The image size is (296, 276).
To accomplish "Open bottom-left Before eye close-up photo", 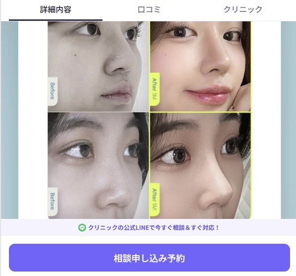I will click(x=98, y=166).
